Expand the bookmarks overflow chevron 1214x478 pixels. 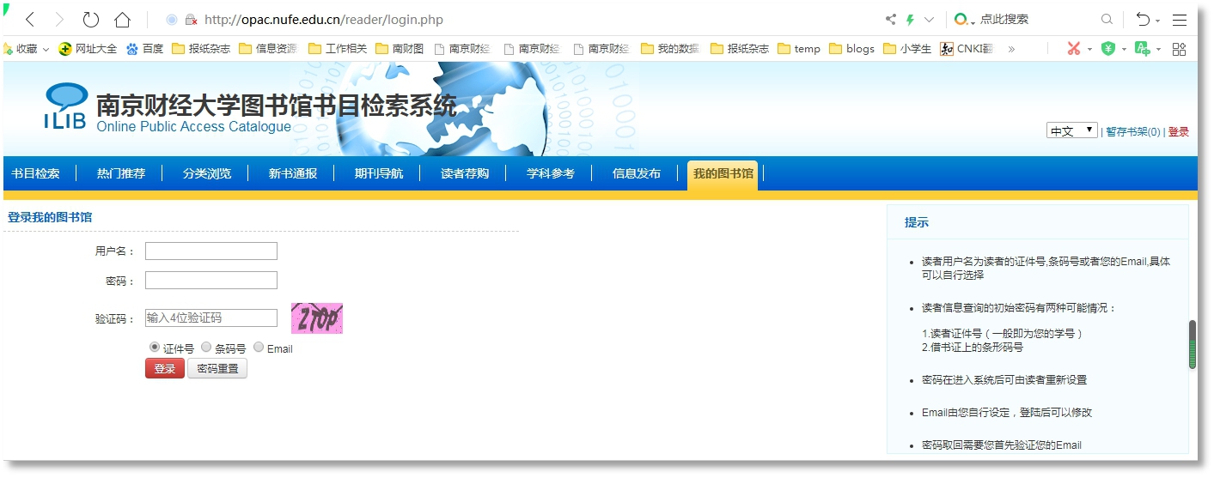click(1011, 49)
